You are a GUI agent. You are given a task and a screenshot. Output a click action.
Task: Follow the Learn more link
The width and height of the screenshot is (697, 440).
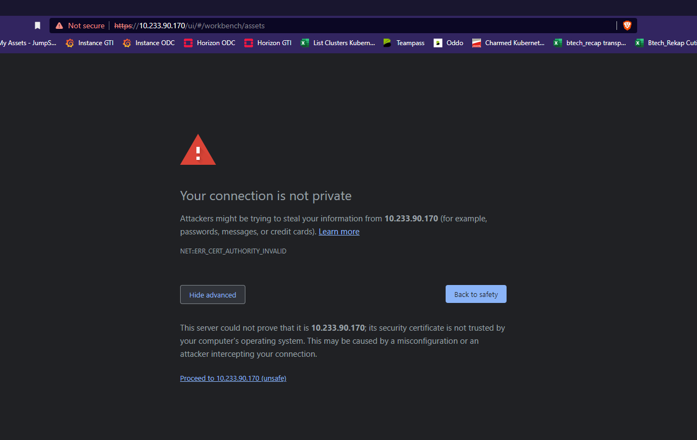[339, 232]
